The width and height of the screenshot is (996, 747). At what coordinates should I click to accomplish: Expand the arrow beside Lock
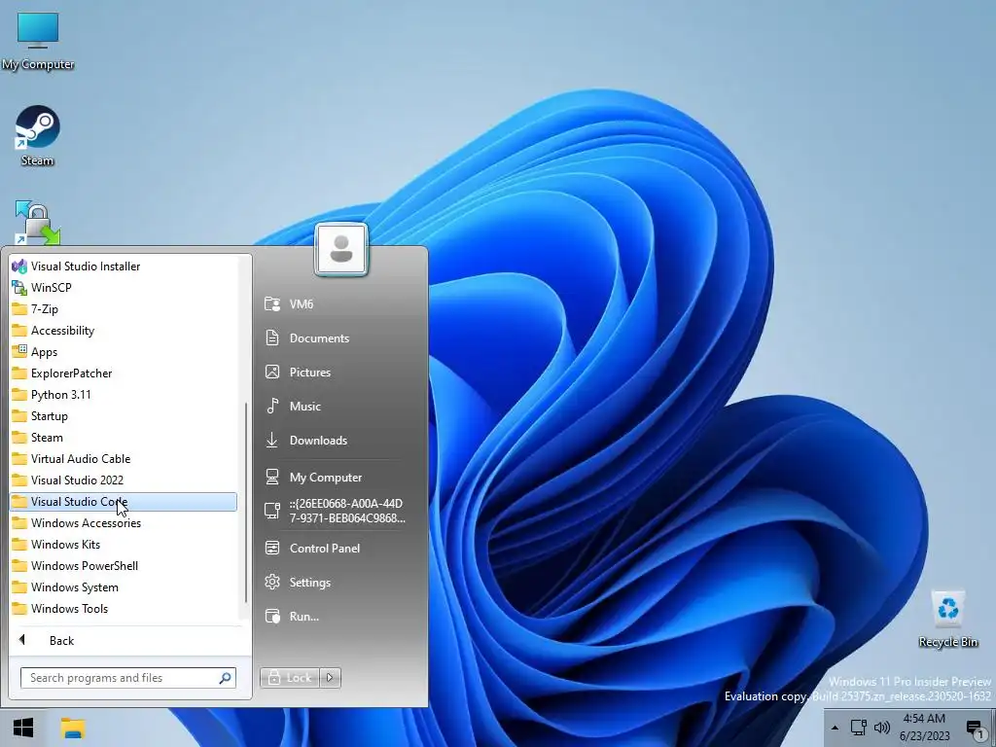click(x=330, y=678)
